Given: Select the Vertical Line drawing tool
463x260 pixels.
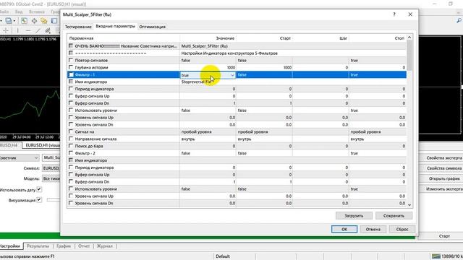Looking at the screenshot, I should point(17,30).
